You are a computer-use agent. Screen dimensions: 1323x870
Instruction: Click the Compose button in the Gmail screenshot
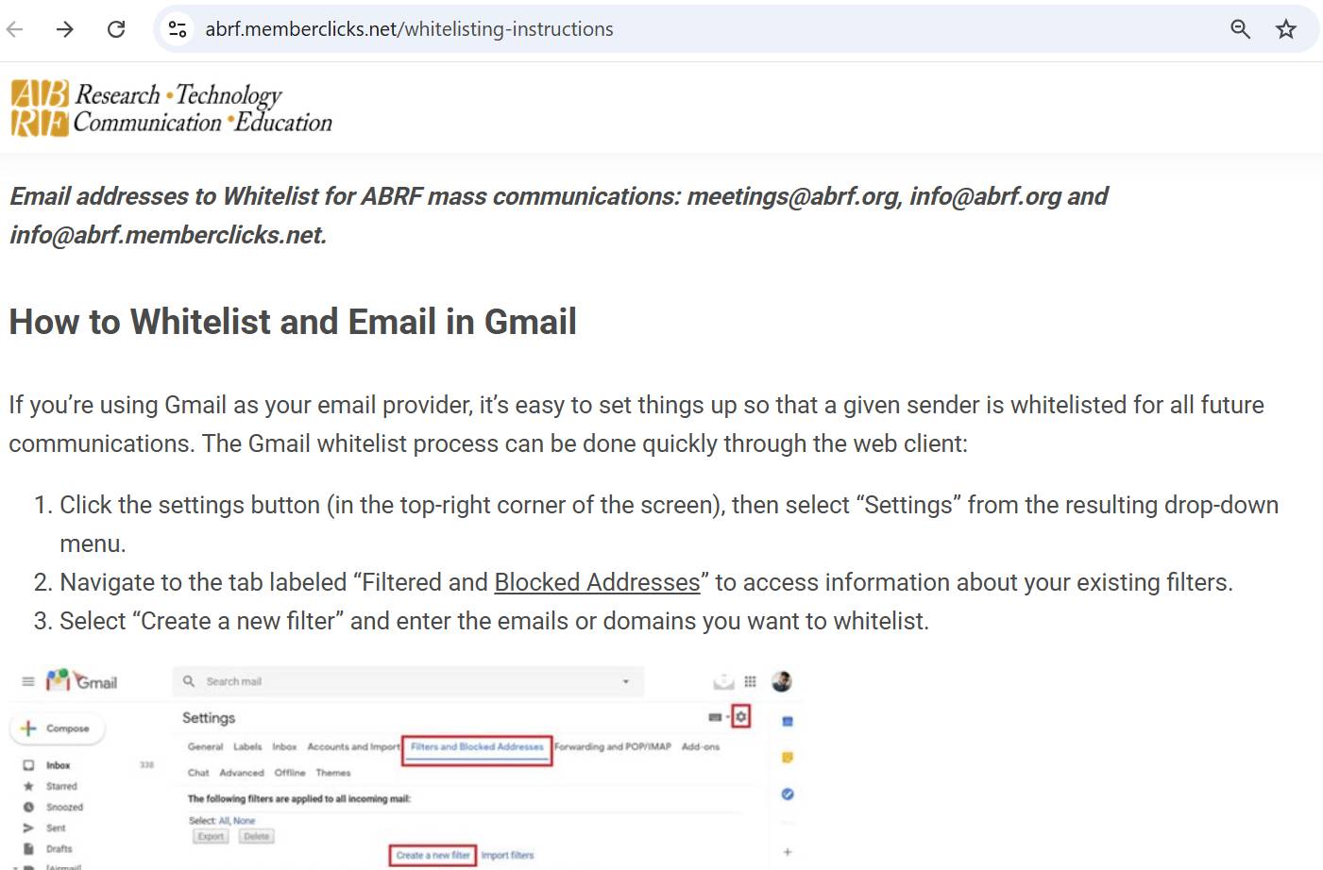coord(59,728)
